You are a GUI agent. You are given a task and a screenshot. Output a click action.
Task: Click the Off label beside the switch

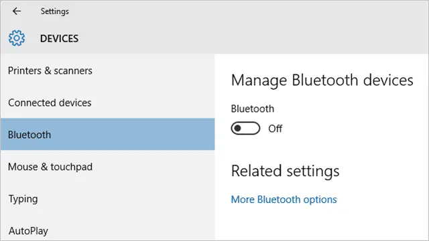pos(275,129)
